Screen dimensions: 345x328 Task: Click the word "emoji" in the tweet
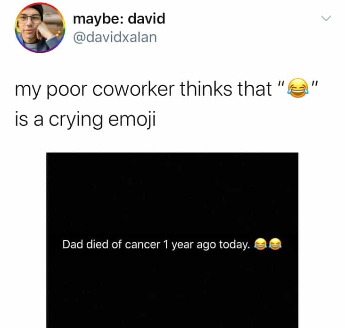pyautogui.click(x=132, y=119)
